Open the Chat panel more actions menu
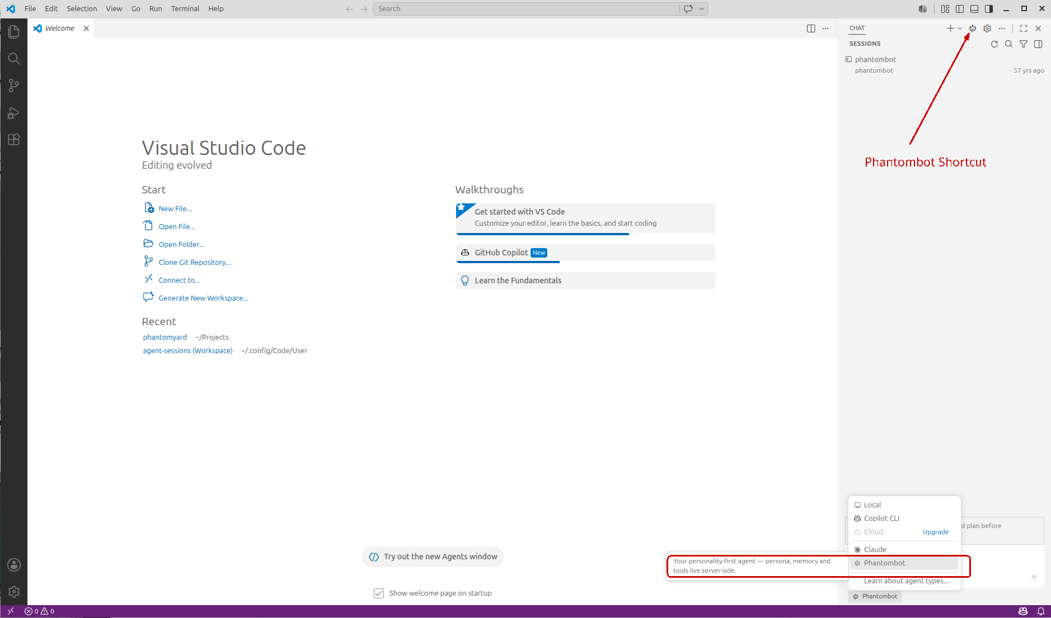Viewport: 1051px width, 618px height. (x=1002, y=28)
